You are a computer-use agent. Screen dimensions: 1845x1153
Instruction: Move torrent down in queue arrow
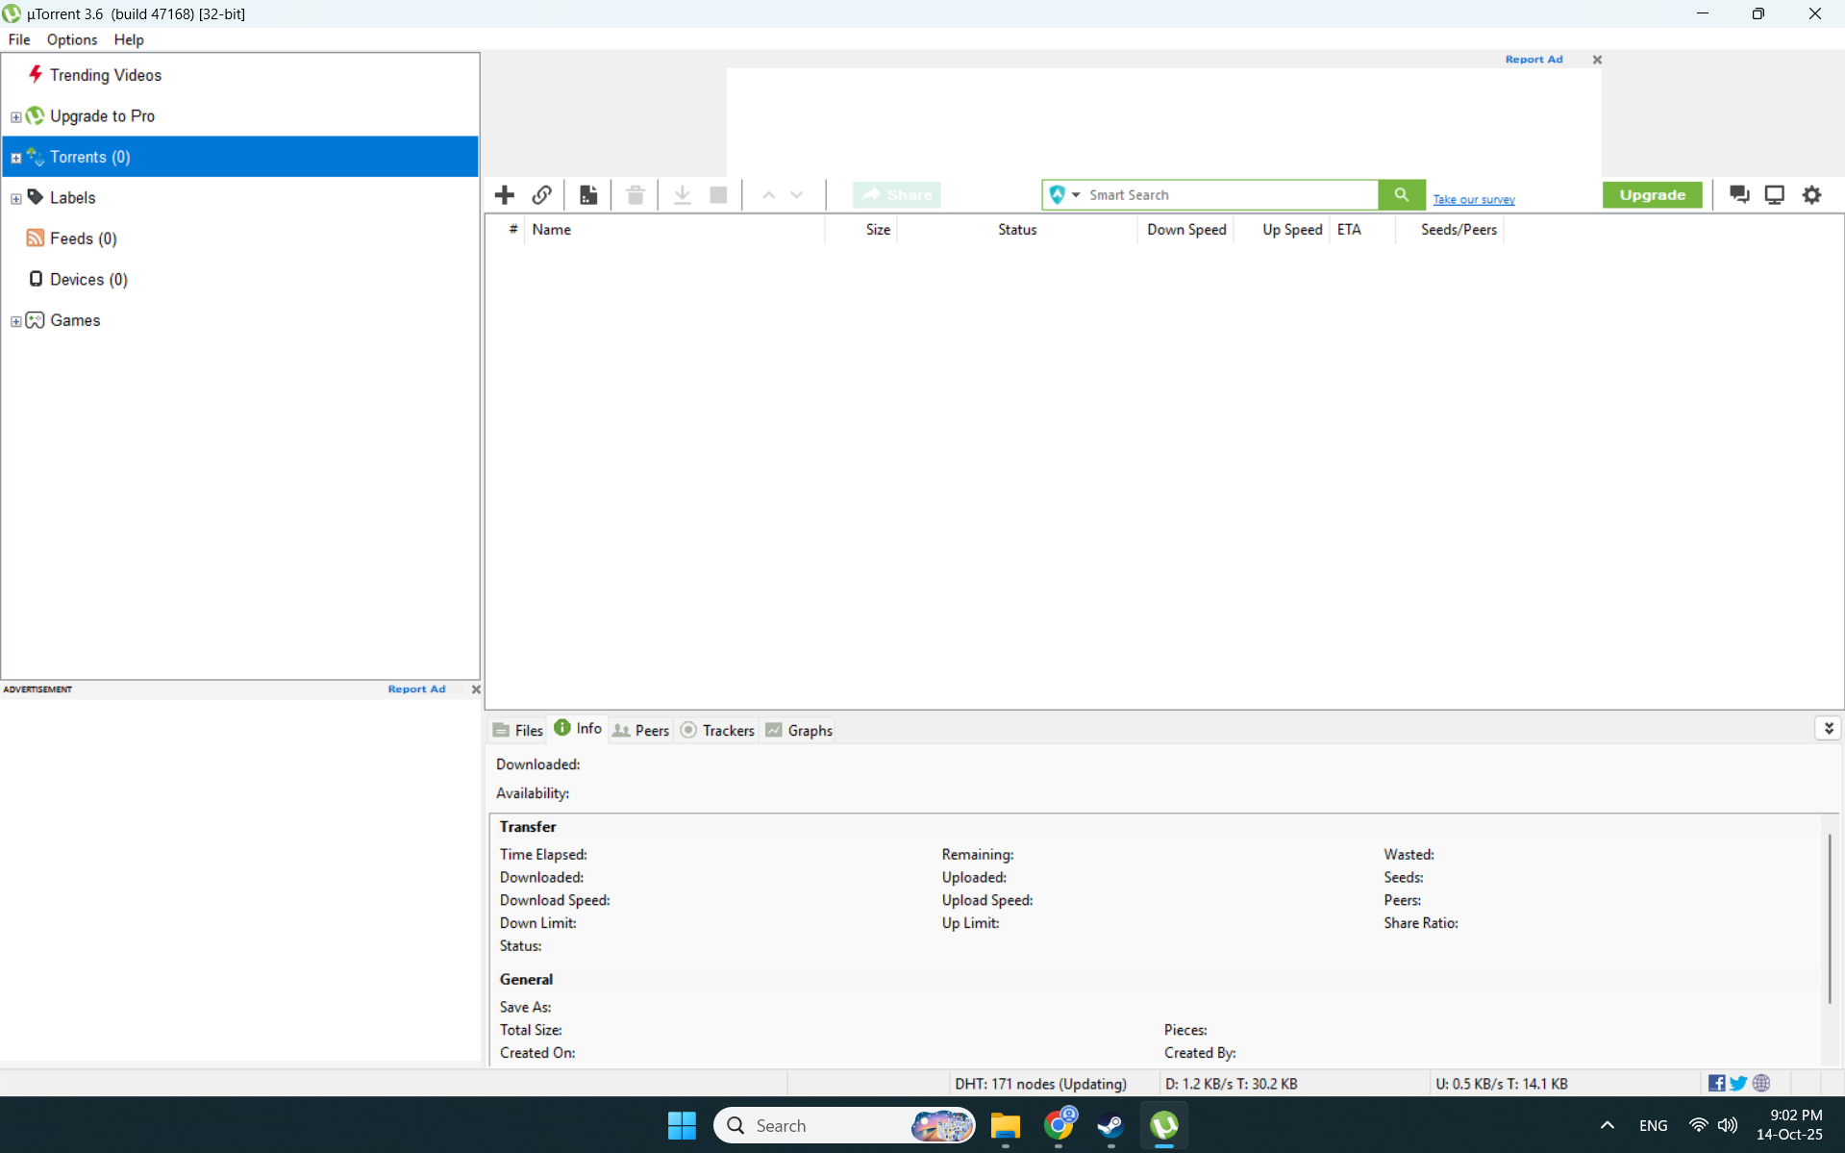click(x=797, y=195)
